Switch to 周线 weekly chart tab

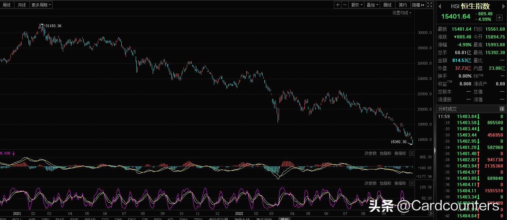7,5
